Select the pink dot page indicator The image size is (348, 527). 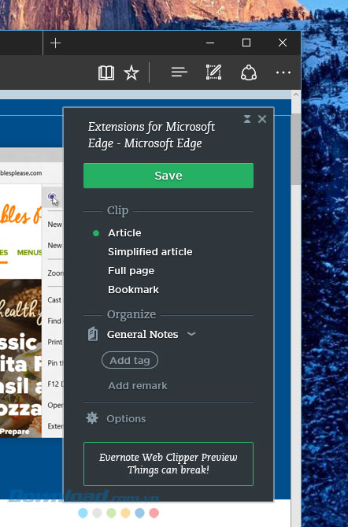[154, 513]
